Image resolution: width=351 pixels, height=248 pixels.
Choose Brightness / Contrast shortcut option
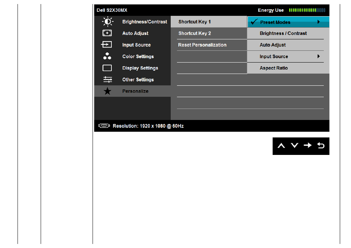pyautogui.click(x=283, y=33)
